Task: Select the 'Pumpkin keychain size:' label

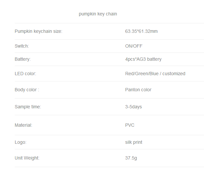Action: coord(39,32)
